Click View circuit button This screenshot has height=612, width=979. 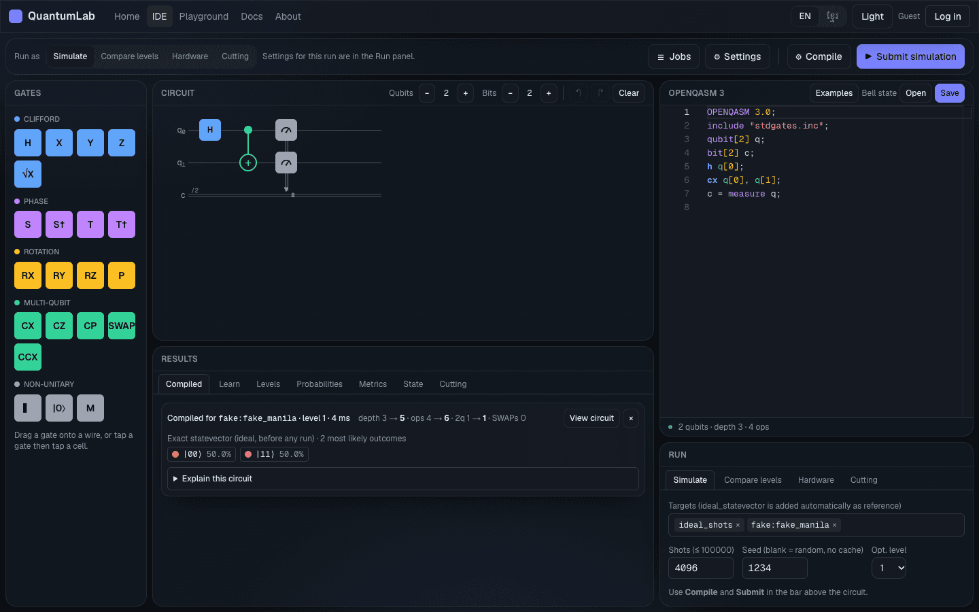[591, 418]
